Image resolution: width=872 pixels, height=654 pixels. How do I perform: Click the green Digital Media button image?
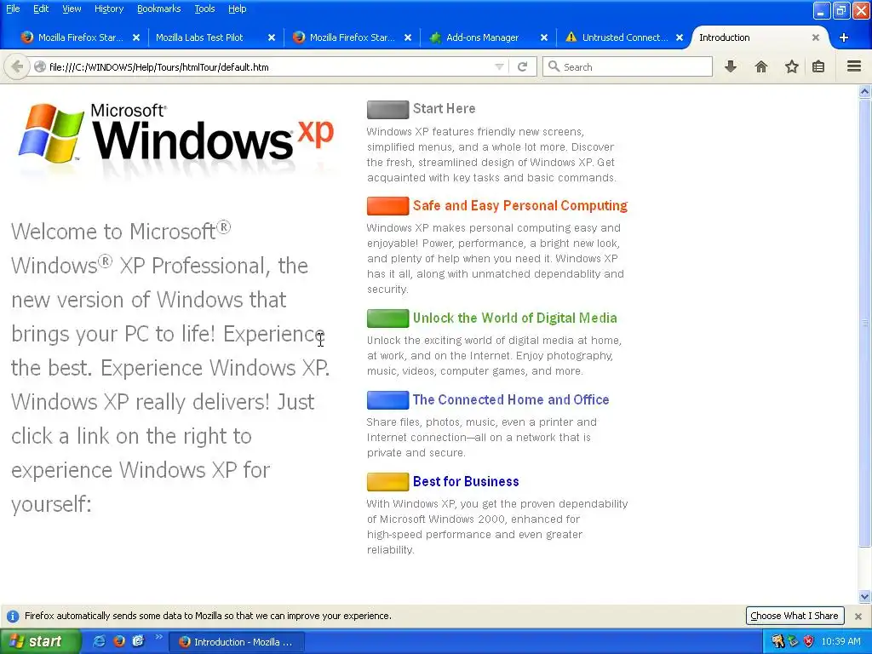pos(387,318)
